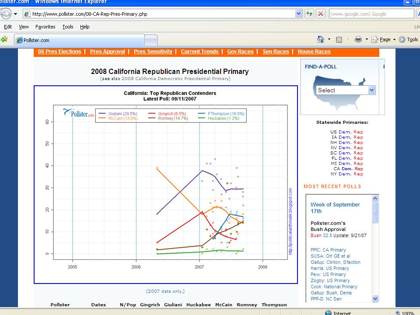Open the PPIC: CA Primary poll link
Screen dimensions: 420x315
pyautogui.click(x=328, y=250)
